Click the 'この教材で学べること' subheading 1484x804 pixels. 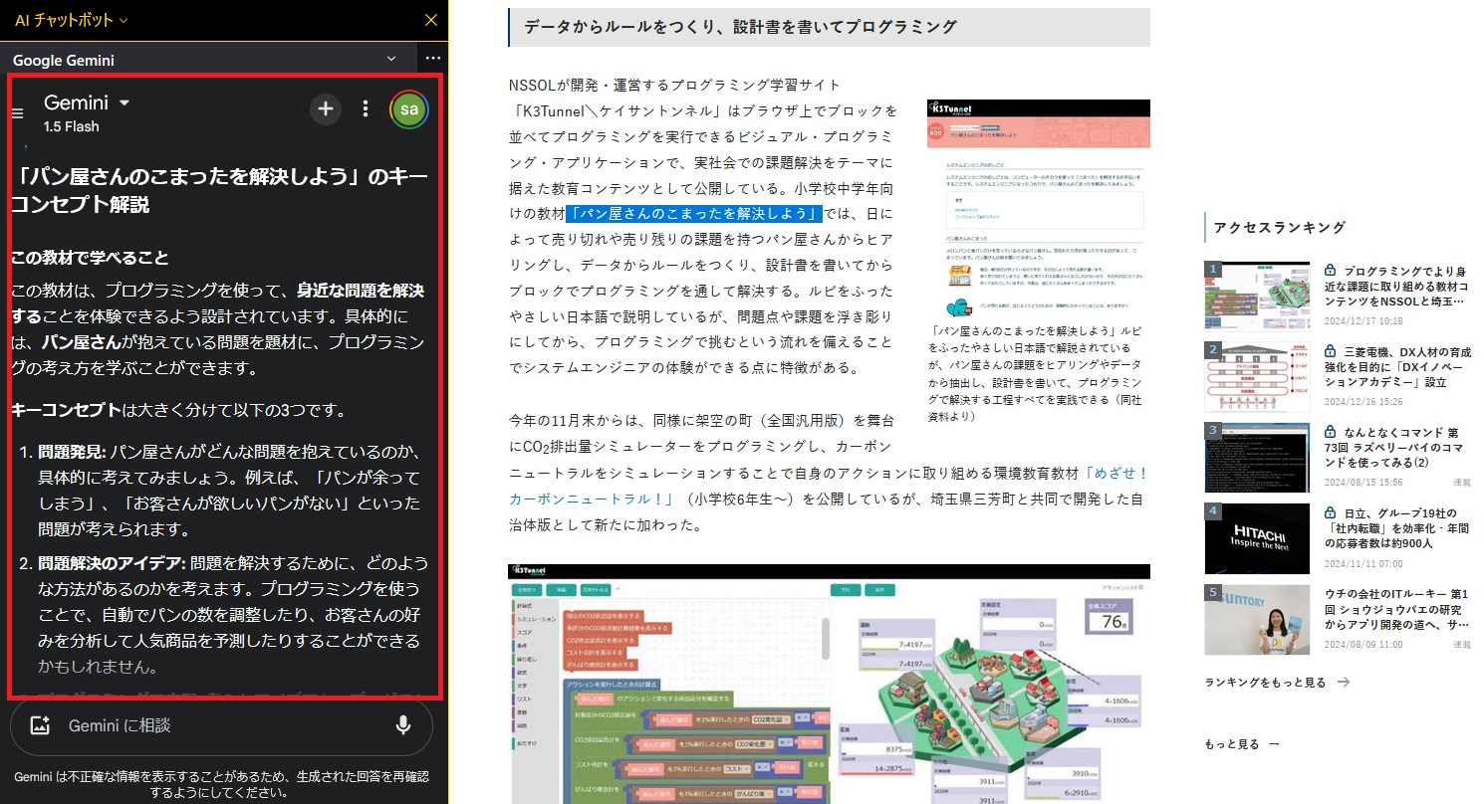90,258
